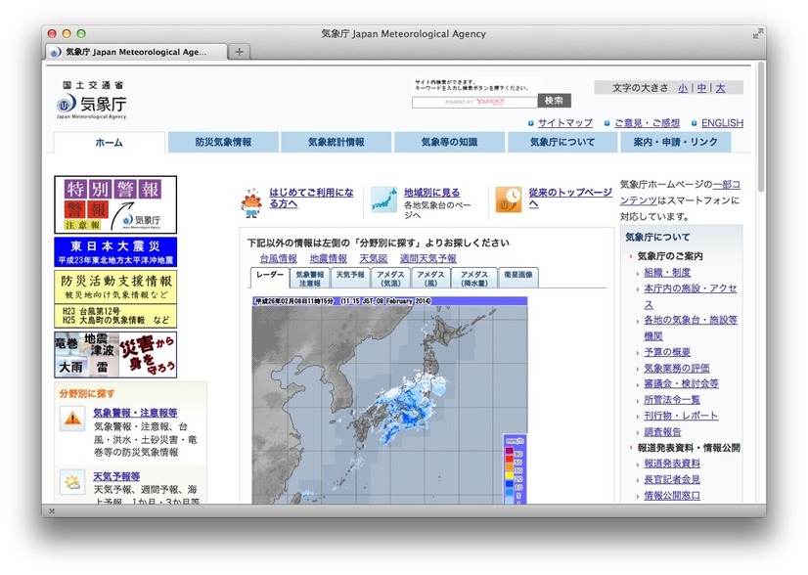808x575 pixels.
Task: Open the 東日本大震災 banner
Action: click(115, 252)
